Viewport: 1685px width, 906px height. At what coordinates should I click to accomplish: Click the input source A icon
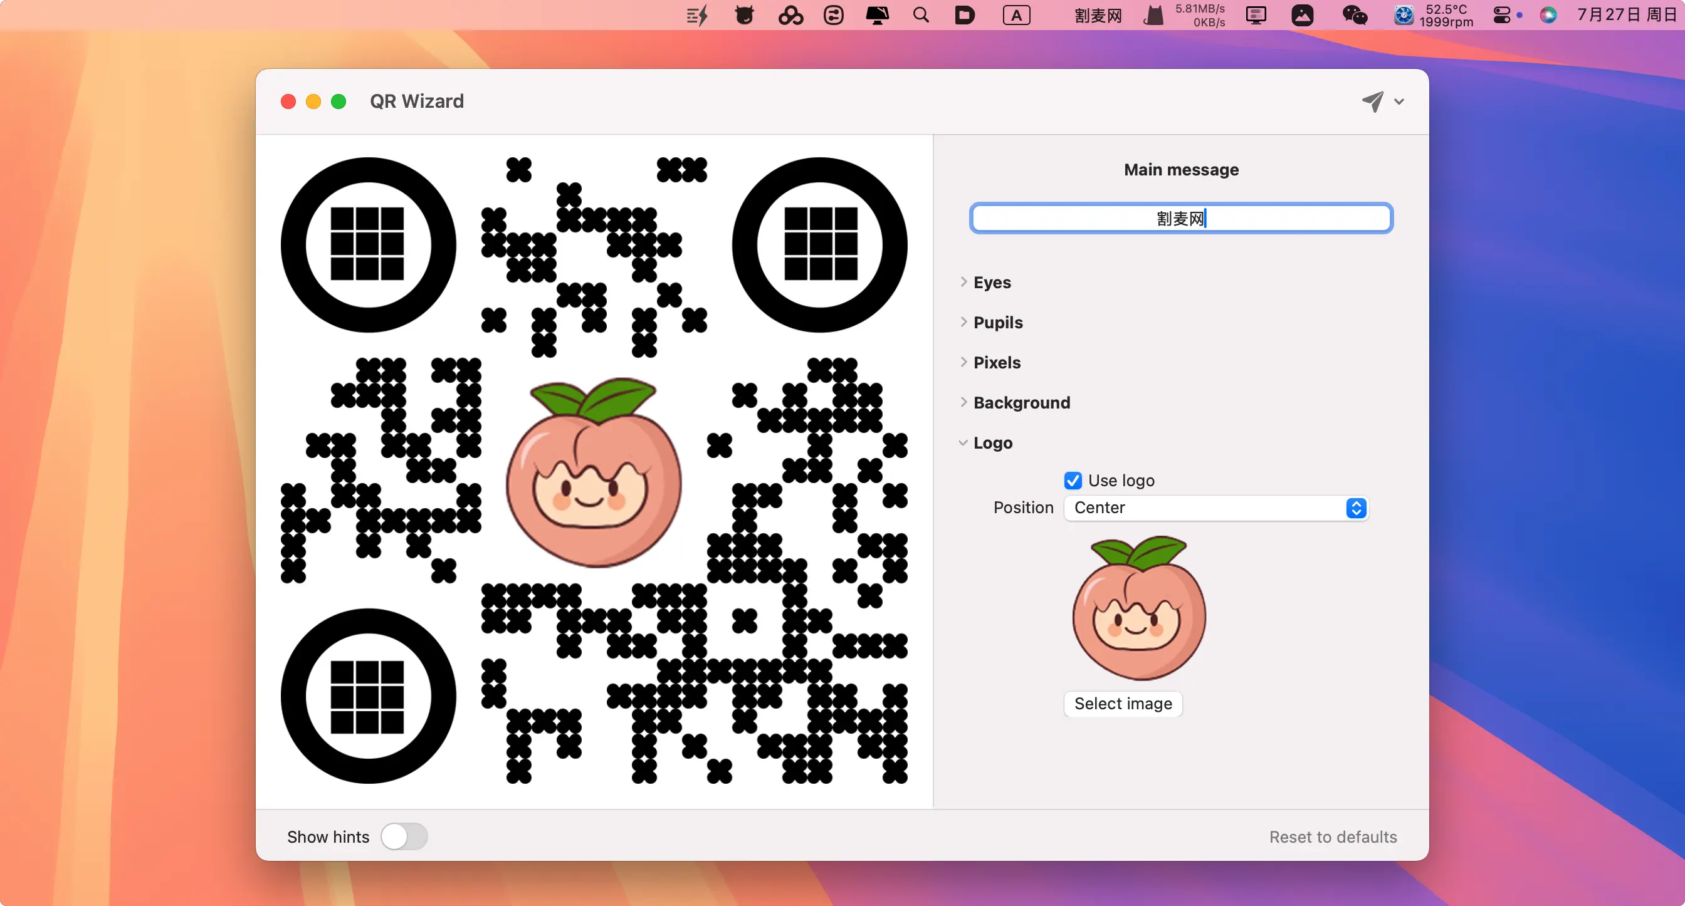click(1017, 15)
